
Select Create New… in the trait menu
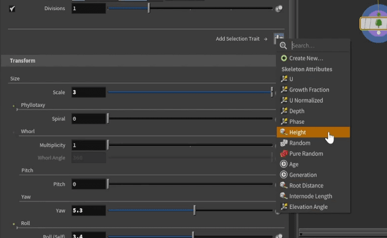[x=313, y=58]
